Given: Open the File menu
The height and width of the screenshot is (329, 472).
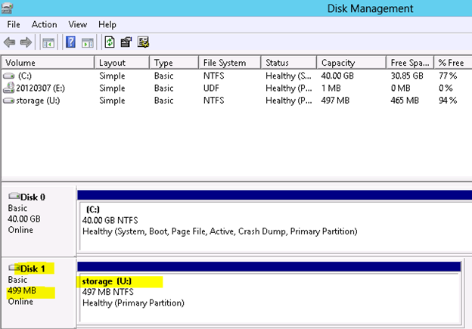Looking at the screenshot, I should pos(14,24).
